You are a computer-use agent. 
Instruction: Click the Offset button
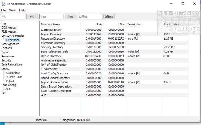(109, 17)
